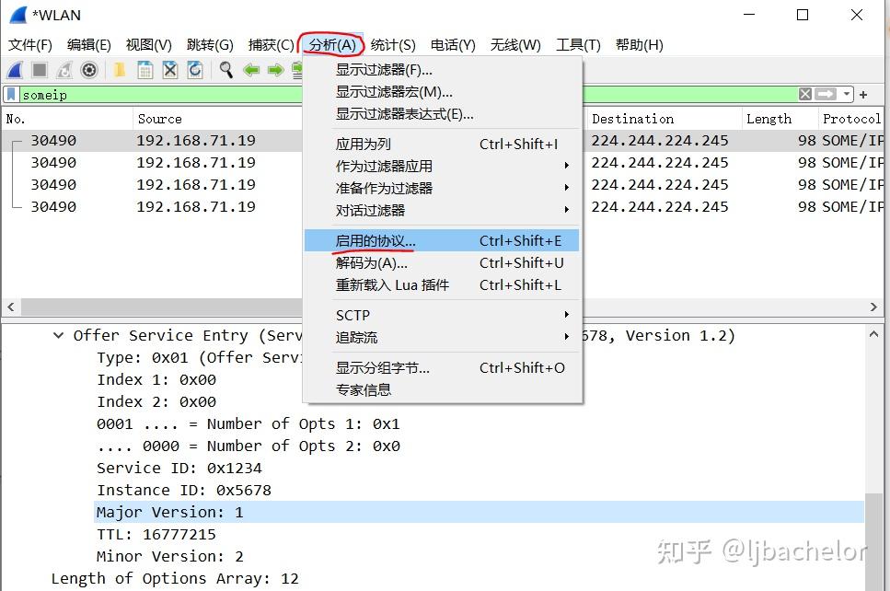Click inside the someip filter input field
The image size is (890, 591).
(138, 93)
